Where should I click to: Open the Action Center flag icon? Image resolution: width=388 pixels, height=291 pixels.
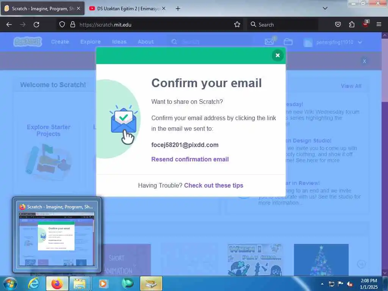pos(341,284)
